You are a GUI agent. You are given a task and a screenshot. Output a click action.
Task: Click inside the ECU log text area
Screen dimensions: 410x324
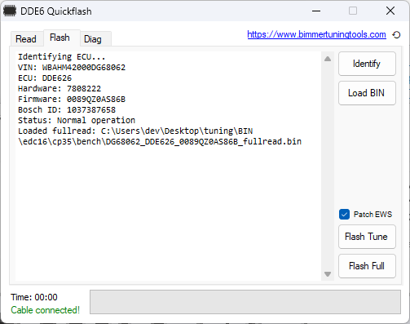[x=169, y=166]
